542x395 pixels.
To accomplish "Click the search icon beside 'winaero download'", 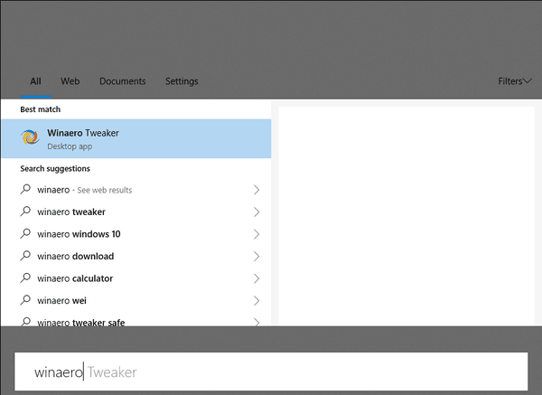I will (x=25, y=256).
